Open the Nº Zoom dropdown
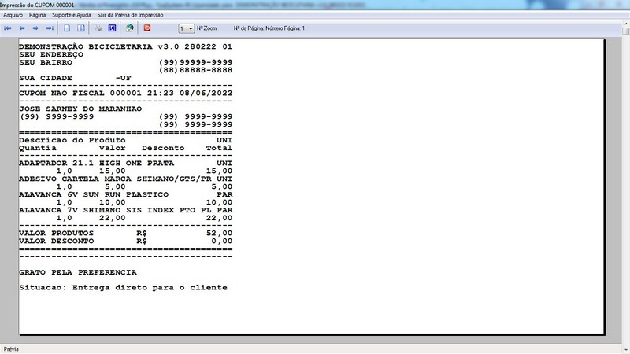The height and width of the screenshot is (354, 630). point(187,28)
